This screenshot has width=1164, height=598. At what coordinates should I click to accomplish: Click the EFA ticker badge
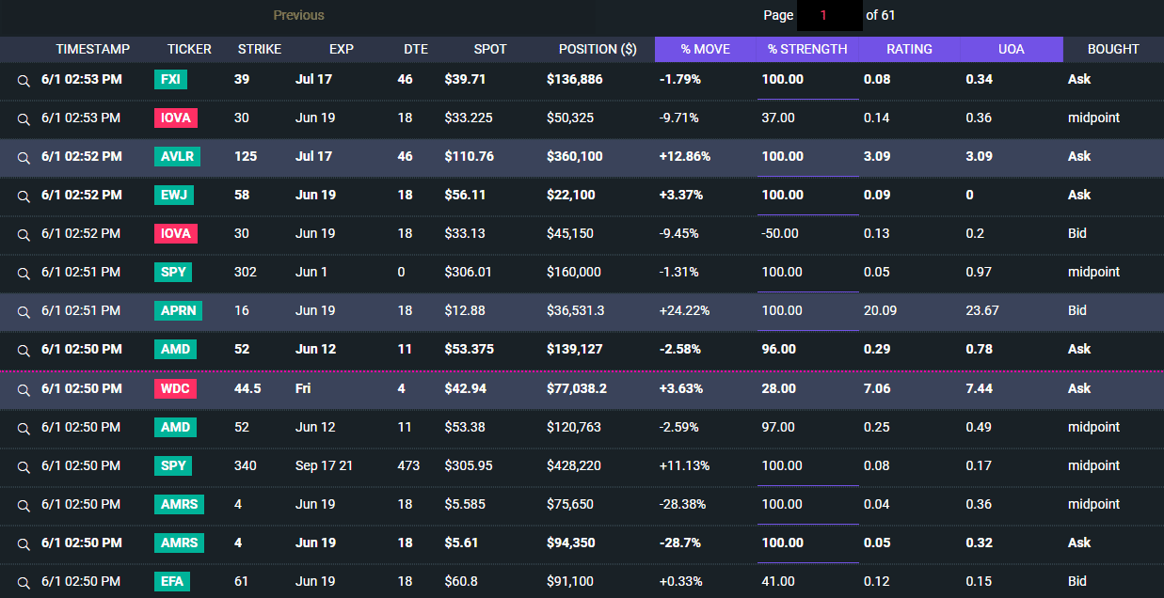click(x=171, y=581)
